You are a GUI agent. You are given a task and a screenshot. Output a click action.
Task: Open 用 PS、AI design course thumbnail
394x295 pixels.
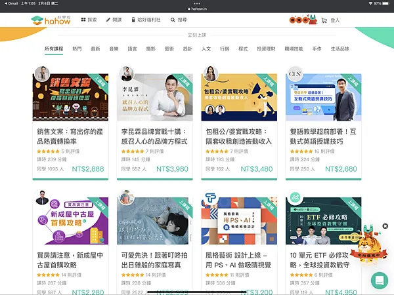[239, 221]
